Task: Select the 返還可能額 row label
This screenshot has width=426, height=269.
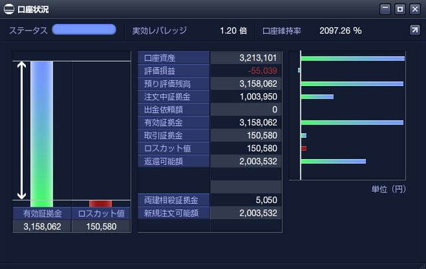Action: (x=174, y=161)
